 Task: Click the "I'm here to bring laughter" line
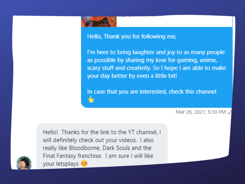156,52
